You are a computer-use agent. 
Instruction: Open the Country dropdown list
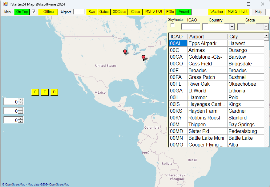click(232, 27)
